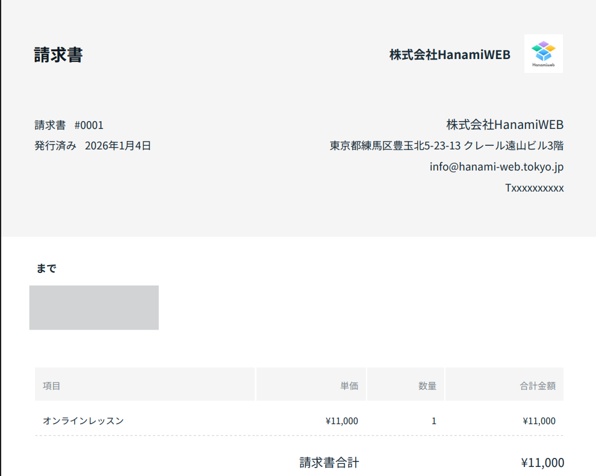Image resolution: width=596 pixels, height=476 pixels.
Task: Click the quantity value 1 in the row
Action: [x=434, y=421]
